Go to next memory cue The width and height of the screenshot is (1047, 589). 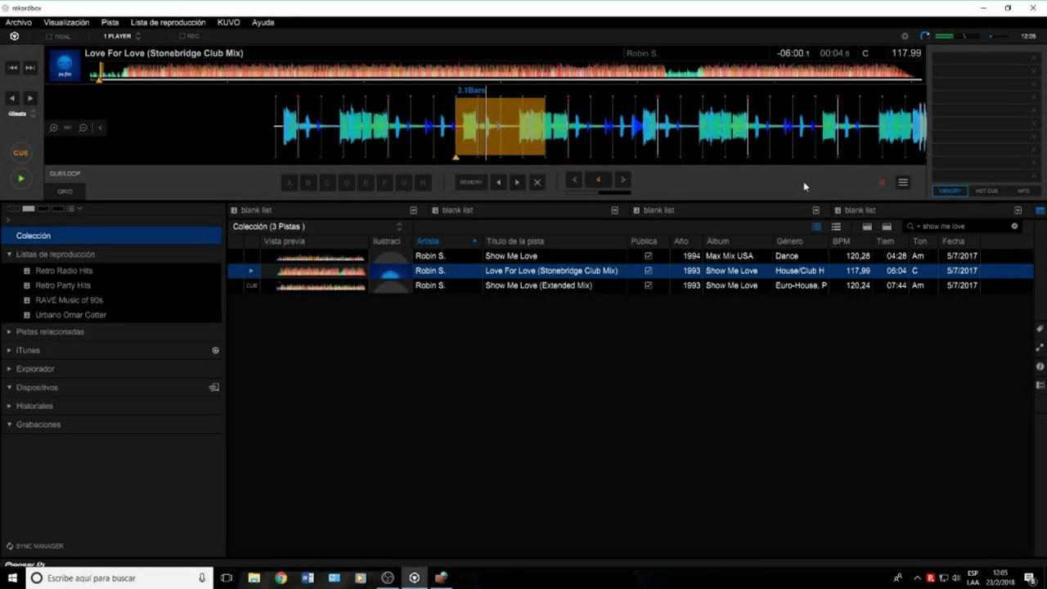tap(517, 182)
